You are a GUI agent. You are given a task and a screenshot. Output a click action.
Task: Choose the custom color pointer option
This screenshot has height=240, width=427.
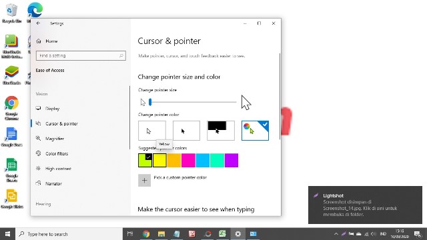tap(255, 131)
